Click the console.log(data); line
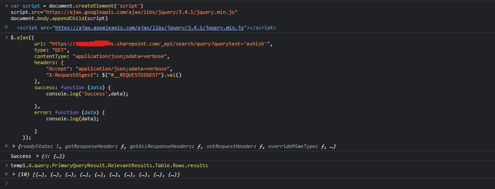 [73, 119]
